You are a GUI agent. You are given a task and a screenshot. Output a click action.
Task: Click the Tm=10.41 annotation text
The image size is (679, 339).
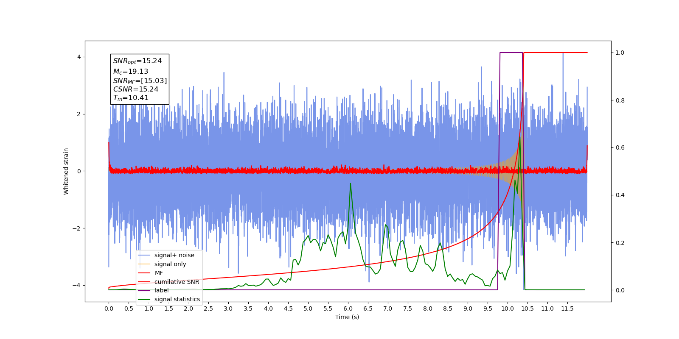click(x=131, y=98)
